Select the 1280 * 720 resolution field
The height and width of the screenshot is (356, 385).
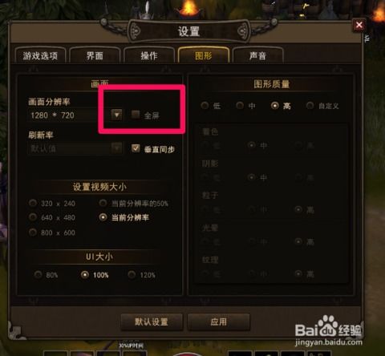(x=69, y=115)
